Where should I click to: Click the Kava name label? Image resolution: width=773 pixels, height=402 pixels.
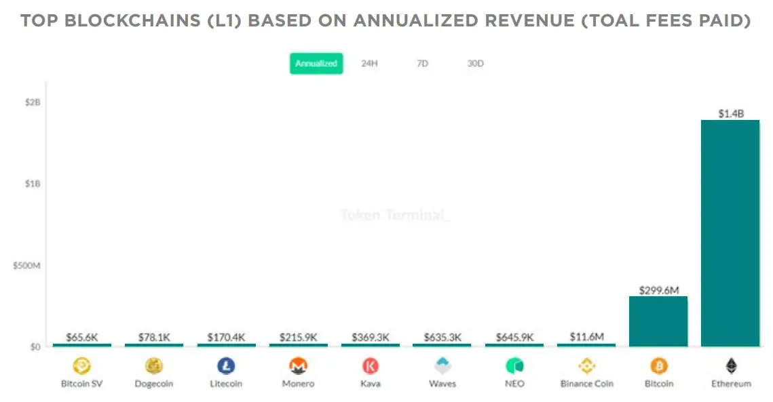(x=371, y=384)
